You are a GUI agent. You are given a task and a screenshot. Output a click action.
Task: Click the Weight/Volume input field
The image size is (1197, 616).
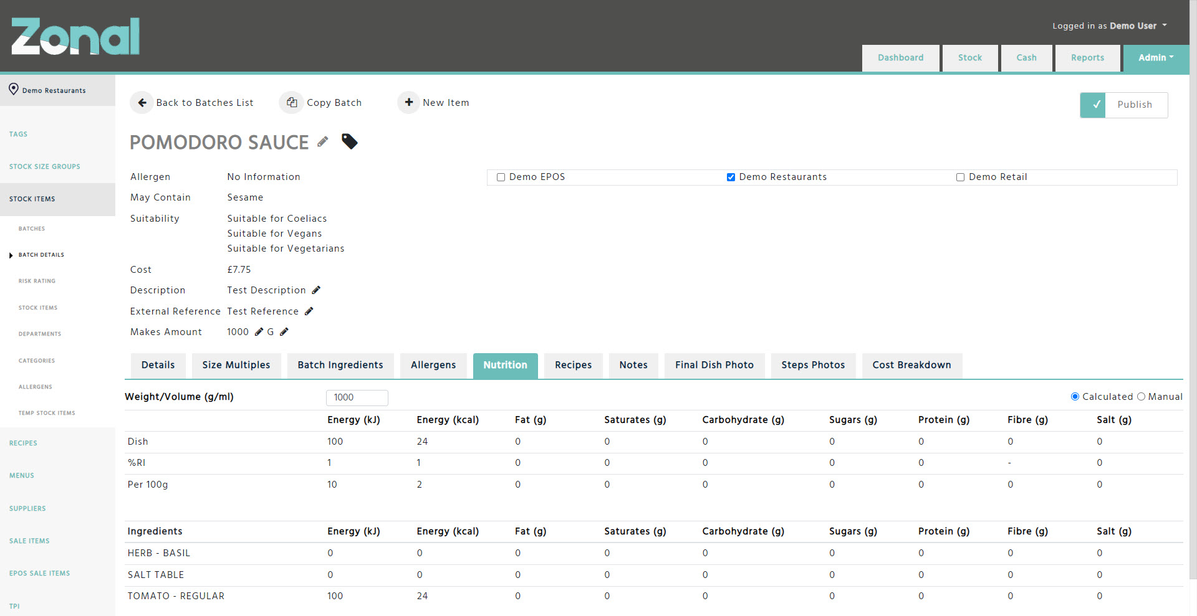pyautogui.click(x=357, y=397)
